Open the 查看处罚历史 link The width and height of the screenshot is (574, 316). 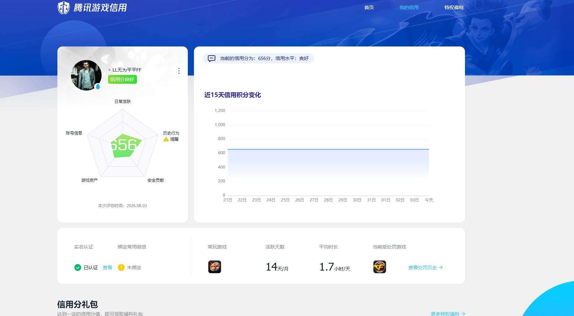click(x=425, y=268)
